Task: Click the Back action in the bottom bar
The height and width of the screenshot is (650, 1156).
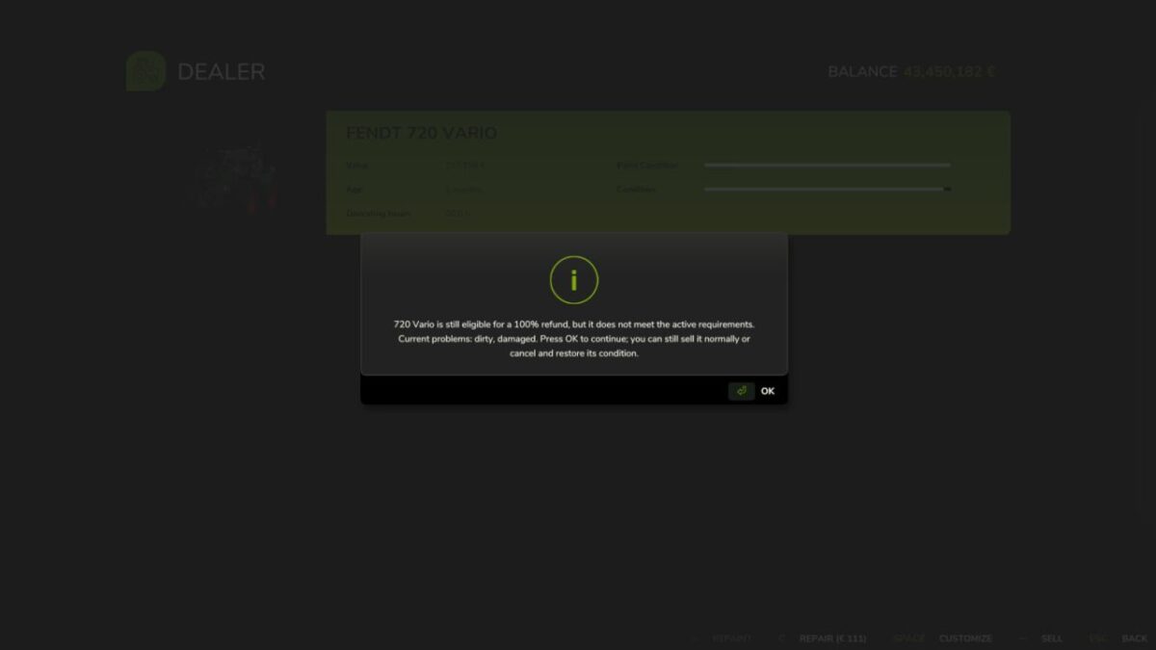Action: coord(1134,638)
